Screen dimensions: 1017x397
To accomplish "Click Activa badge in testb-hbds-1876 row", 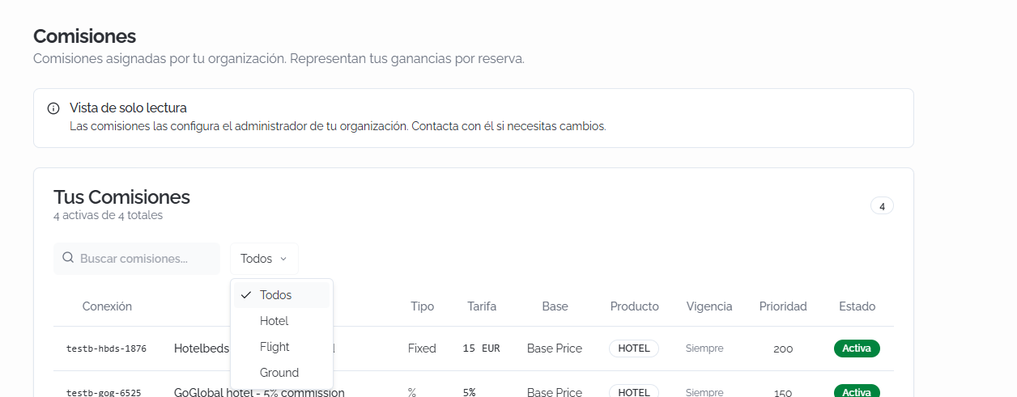I will click(857, 348).
